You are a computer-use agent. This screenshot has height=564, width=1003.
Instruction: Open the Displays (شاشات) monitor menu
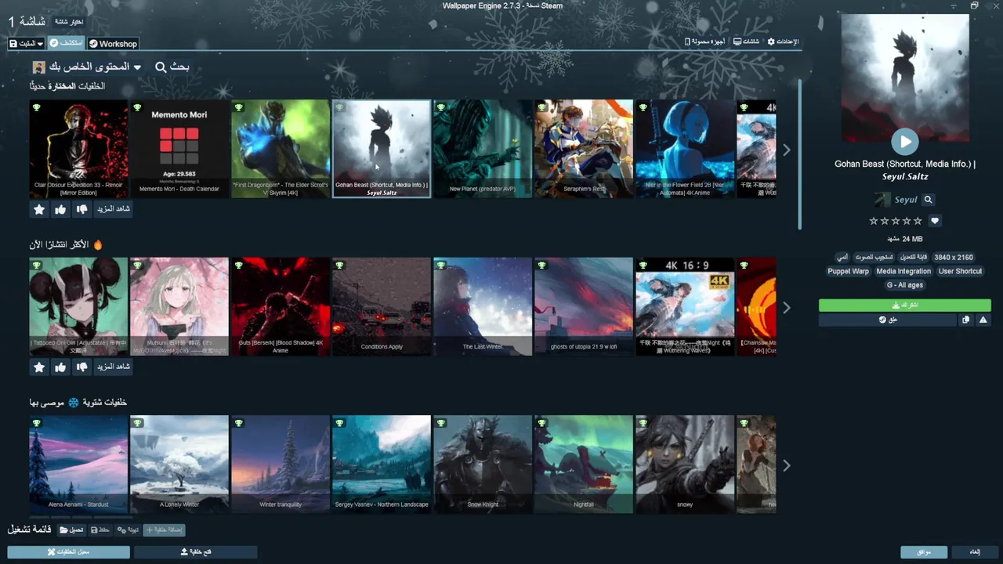747,41
